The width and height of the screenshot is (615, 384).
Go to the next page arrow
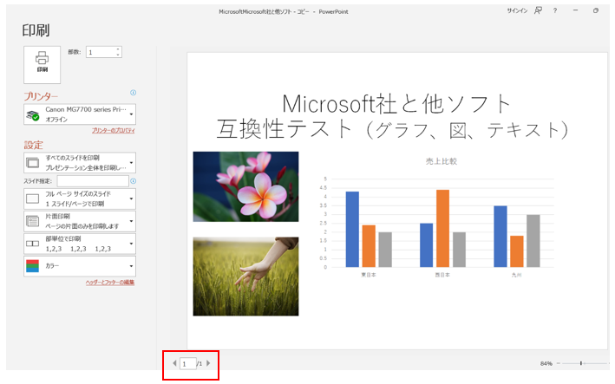tap(208, 364)
